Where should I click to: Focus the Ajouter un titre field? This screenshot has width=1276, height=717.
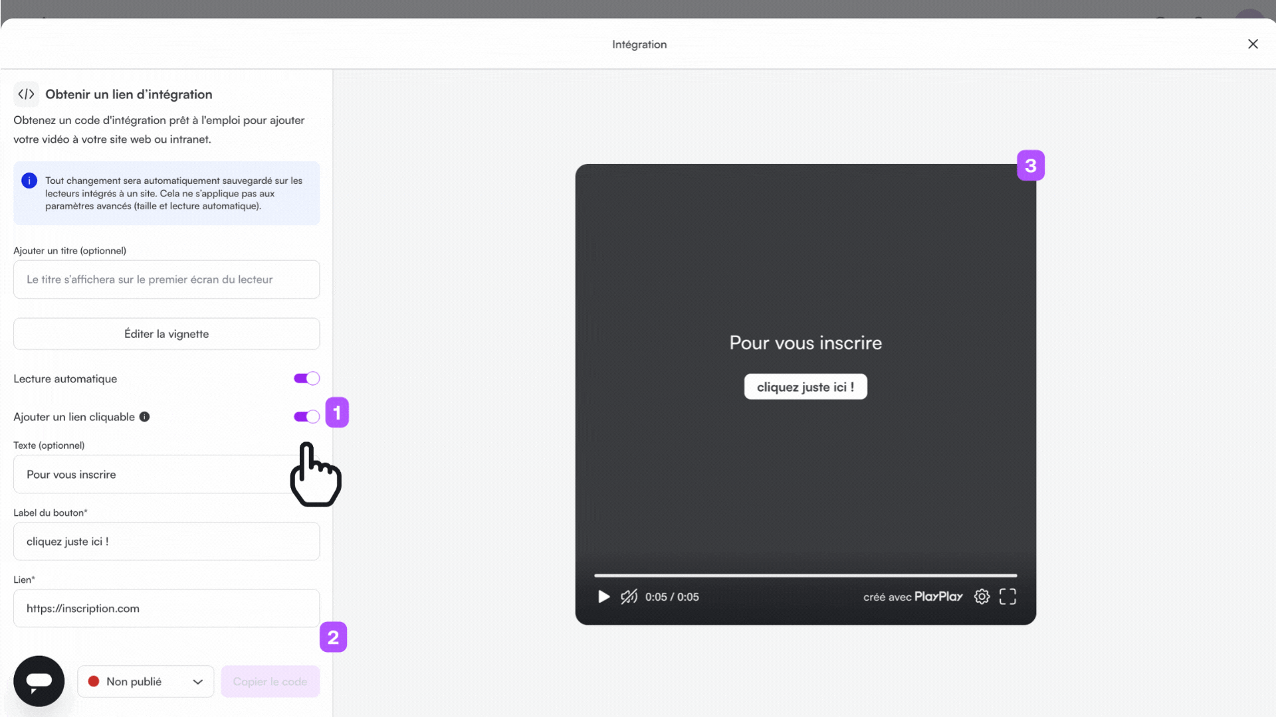click(167, 279)
